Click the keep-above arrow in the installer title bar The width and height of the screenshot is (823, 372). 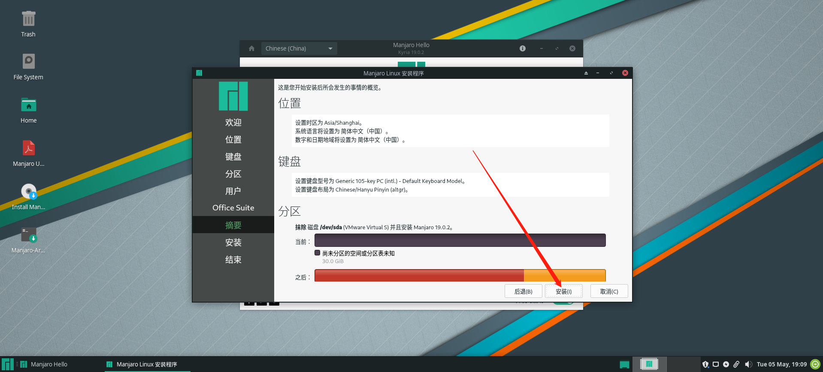pyautogui.click(x=586, y=73)
